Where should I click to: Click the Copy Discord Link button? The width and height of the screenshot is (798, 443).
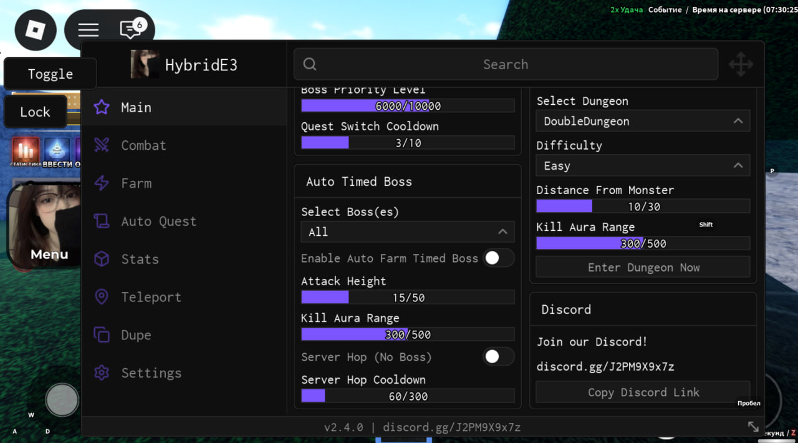coord(643,392)
